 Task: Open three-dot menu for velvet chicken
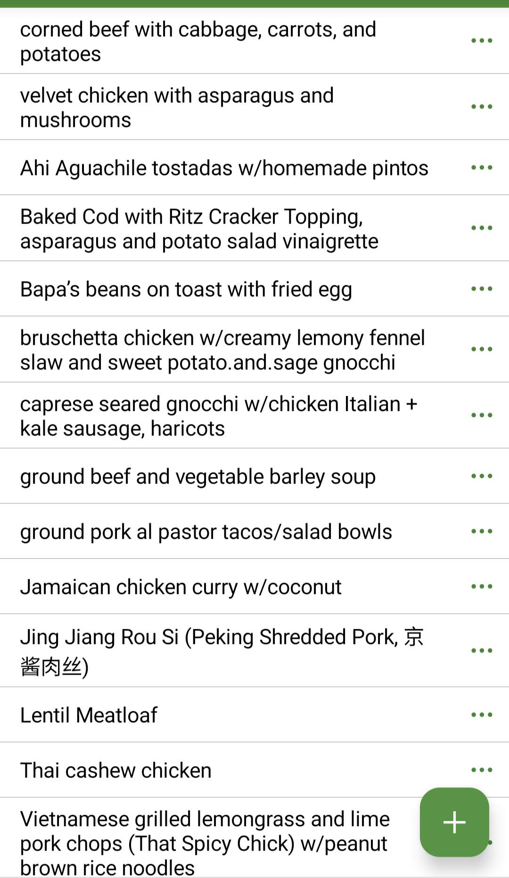click(482, 107)
